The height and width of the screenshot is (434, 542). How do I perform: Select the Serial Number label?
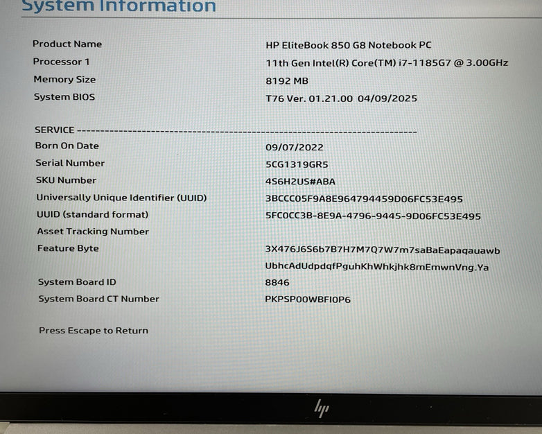[70, 163]
